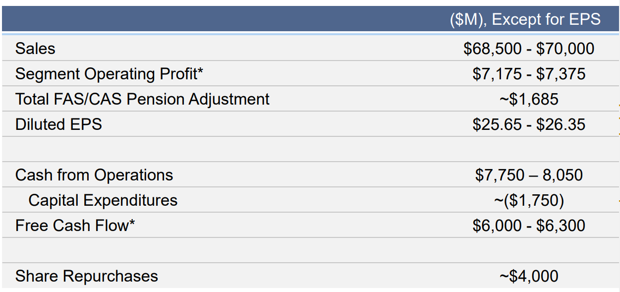The width and height of the screenshot is (620, 292).
Task: Click the $7,750 – 8,050 cash value
Action: click(x=529, y=175)
